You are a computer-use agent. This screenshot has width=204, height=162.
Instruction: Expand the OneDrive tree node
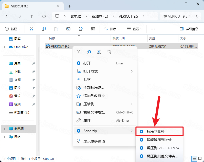(5, 47)
